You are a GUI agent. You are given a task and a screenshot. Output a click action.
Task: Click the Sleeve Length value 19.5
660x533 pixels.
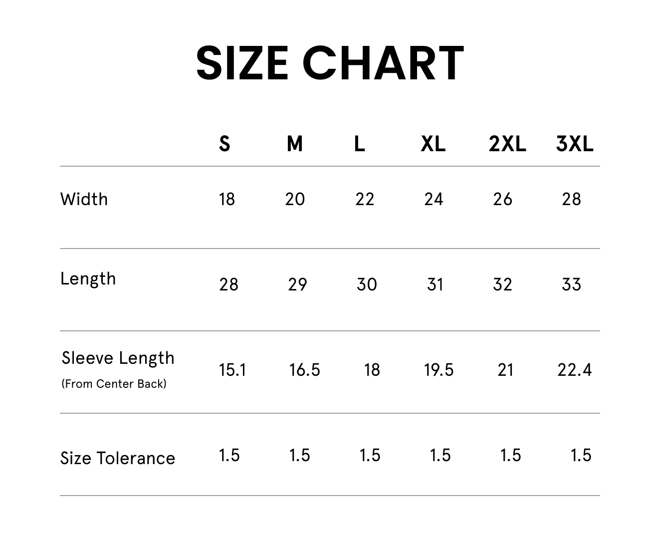(439, 370)
